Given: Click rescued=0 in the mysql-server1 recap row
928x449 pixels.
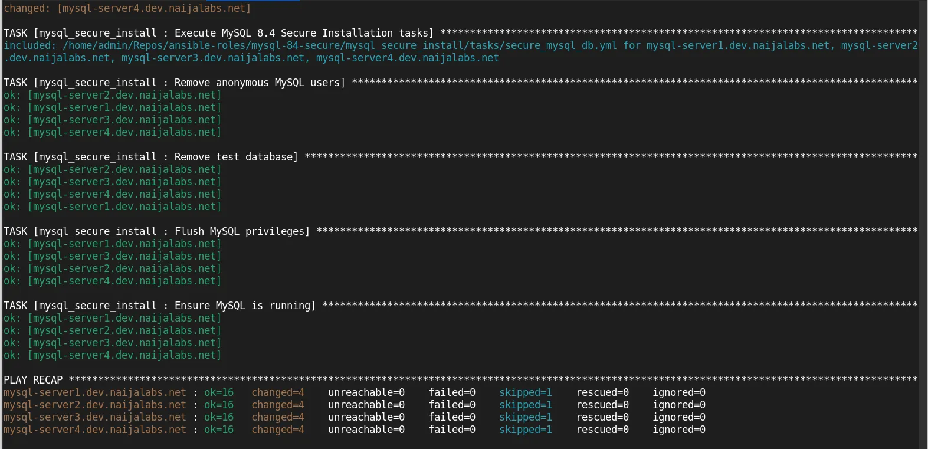Looking at the screenshot, I should coord(602,392).
